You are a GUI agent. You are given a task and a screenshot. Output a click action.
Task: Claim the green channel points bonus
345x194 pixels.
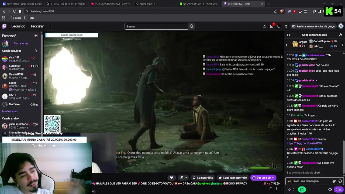coord(302,189)
